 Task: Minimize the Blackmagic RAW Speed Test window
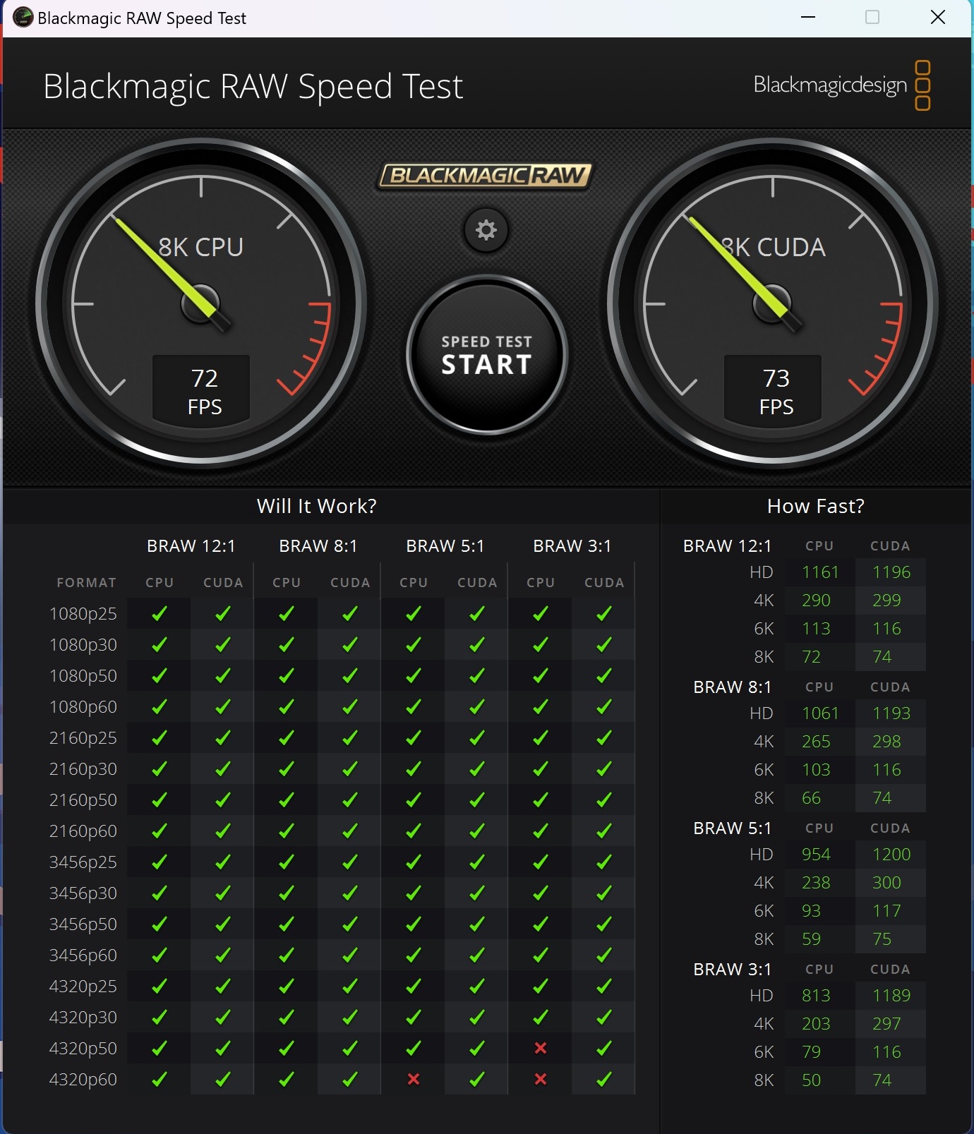(x=808, y=17)
